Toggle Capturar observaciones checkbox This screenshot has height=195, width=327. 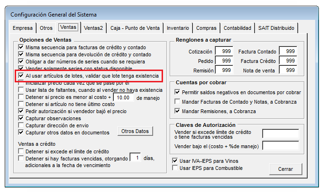click(21, 118)
